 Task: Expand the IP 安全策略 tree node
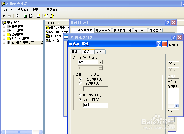[4, 43]
